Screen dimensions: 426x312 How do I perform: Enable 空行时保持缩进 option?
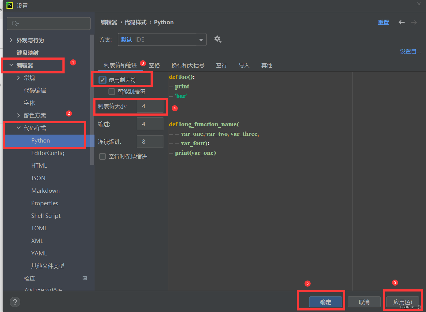pyautogui.click(x=102, y=156)
